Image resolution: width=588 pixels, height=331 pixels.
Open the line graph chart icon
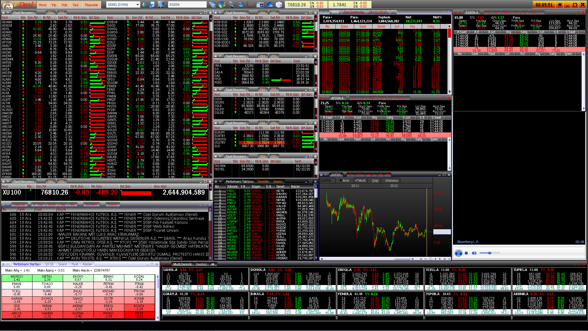click(251, 5)
